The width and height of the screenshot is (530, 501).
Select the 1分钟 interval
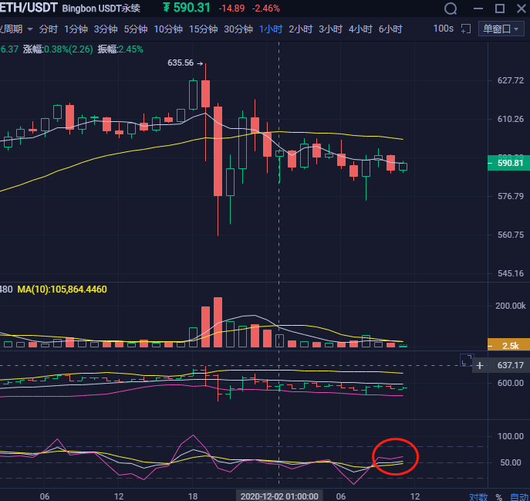coord(76,29)
